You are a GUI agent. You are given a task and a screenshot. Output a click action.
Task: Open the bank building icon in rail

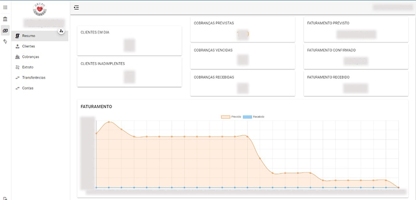5,19
